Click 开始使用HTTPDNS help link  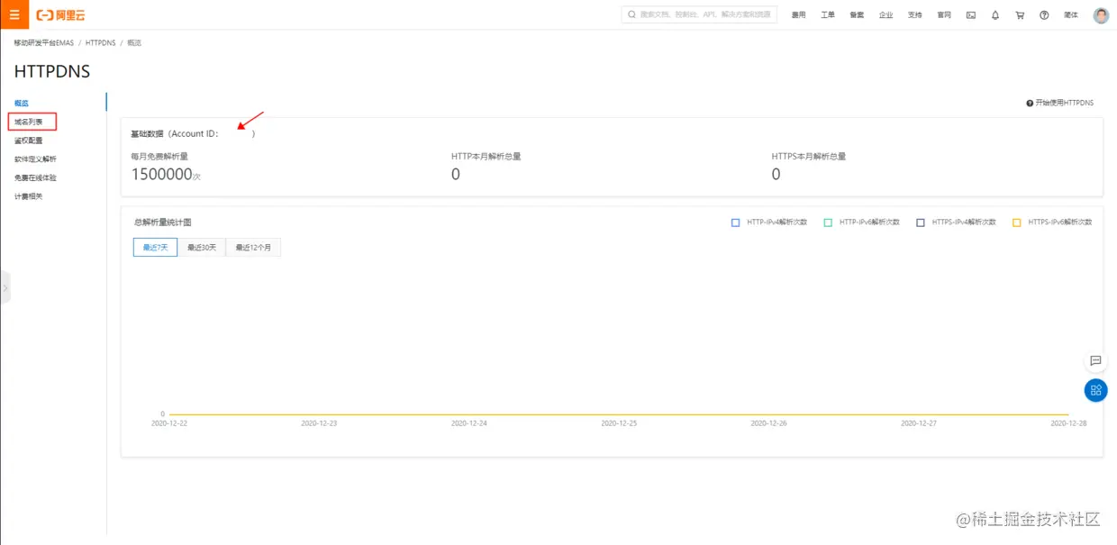tap(1059, 103)
